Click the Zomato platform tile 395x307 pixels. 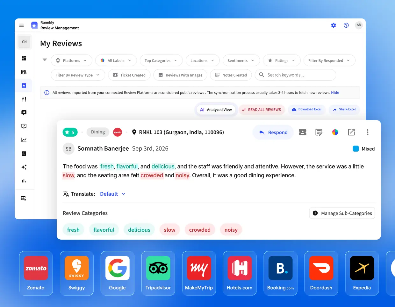36,273
